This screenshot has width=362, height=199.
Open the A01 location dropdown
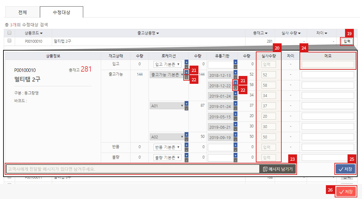tap(168, 106)
